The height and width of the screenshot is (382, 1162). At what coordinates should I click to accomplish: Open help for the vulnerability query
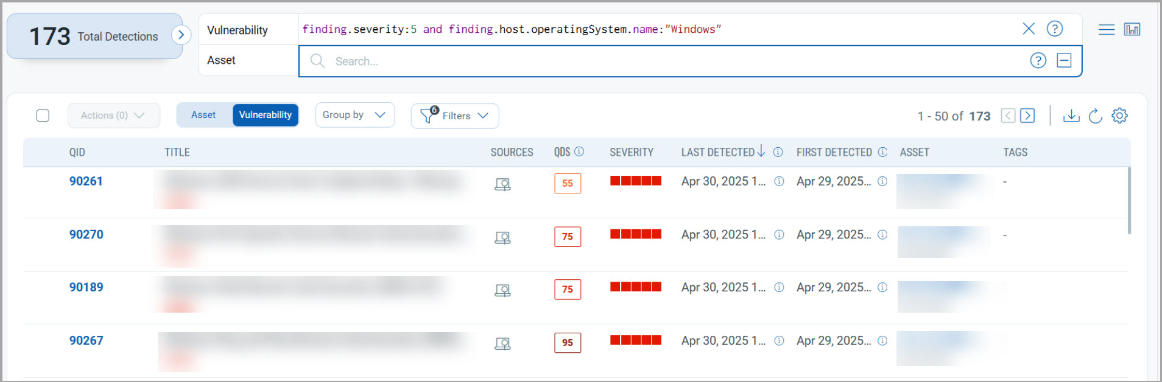pyautogui.click(x=1054, y=29)
